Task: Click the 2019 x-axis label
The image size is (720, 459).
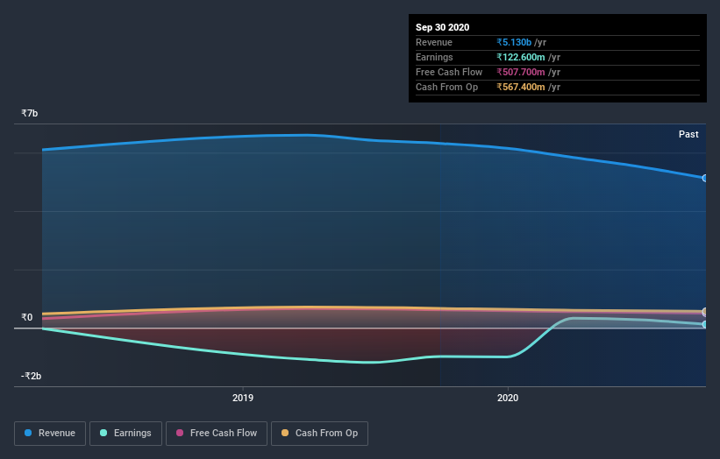Action: tap(243, 398)
